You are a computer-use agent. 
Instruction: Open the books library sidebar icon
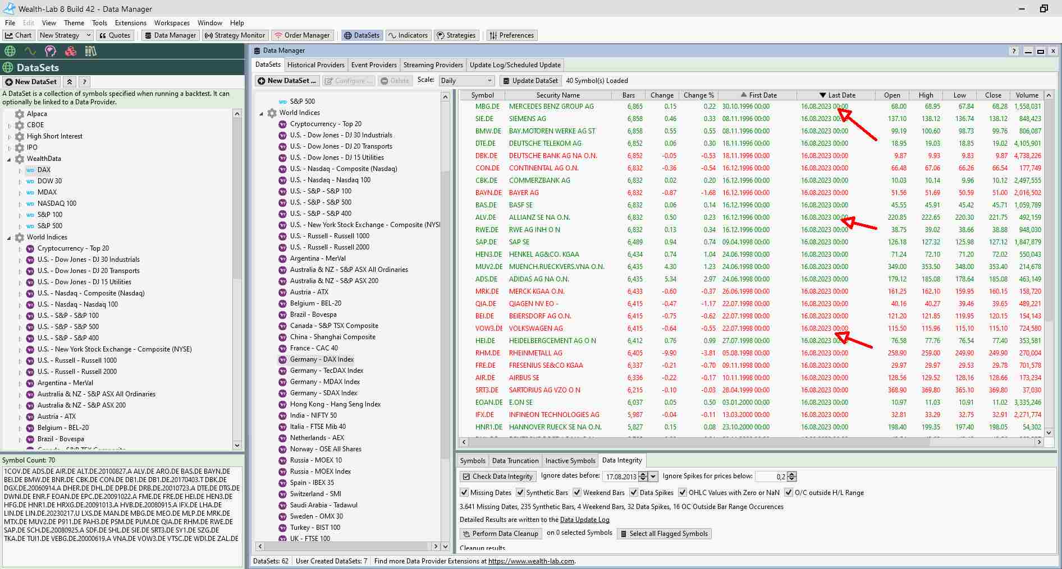(91, 51)
